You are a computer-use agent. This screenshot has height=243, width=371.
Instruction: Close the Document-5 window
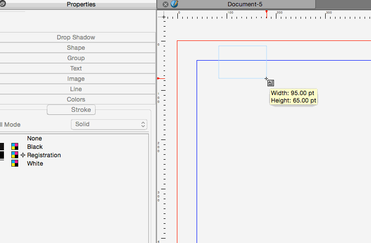point(166,4)
